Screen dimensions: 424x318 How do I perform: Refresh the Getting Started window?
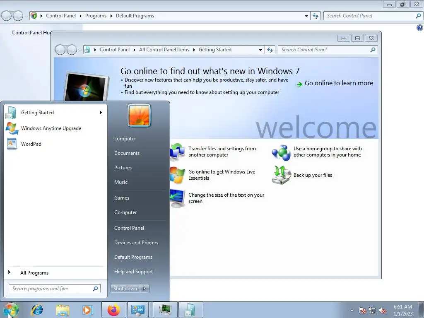click(x=270, y=50)
